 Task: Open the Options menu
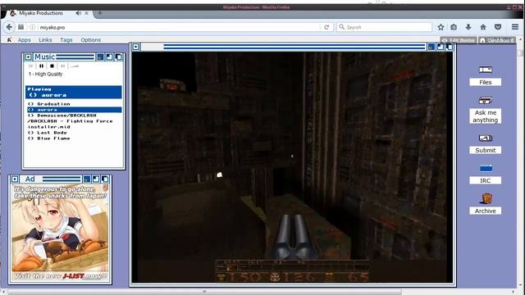point(91,40)
